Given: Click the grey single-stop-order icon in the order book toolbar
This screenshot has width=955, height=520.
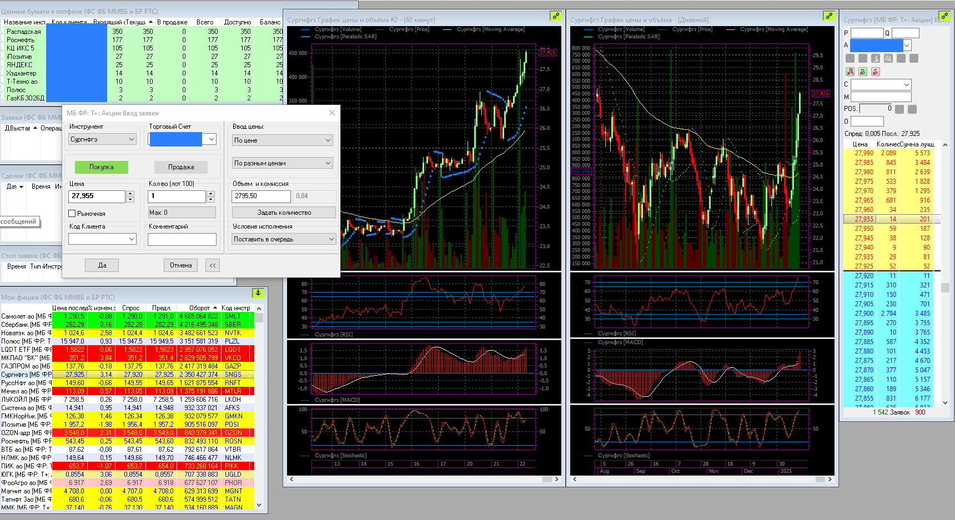Looking at the screenshot, I should pos(876,58).
